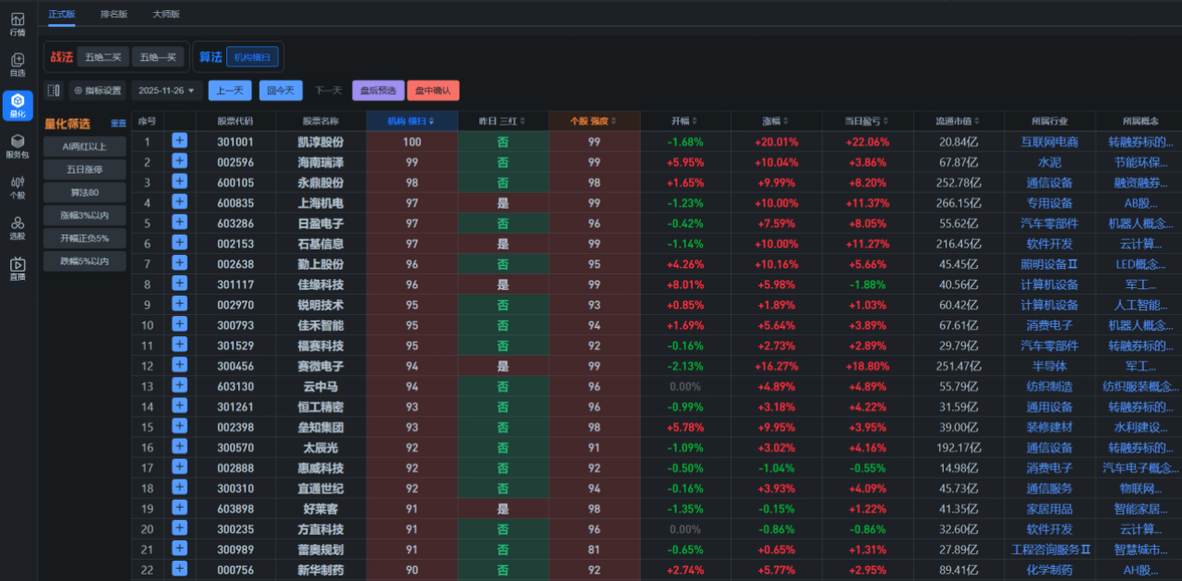Go to 自选 watchlist in sidebar
This screenshot has width=1182, height=581.
pos(18,64)
